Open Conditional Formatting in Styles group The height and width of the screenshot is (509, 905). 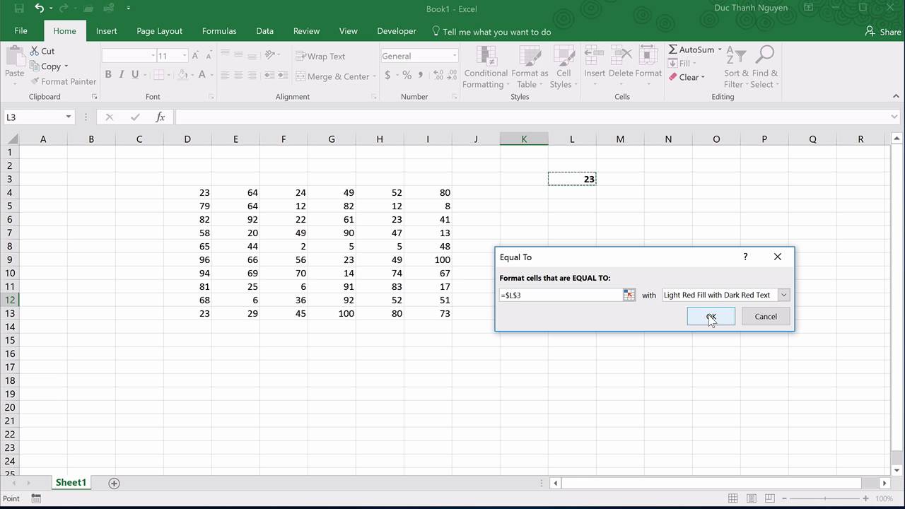tap(486, 68)
